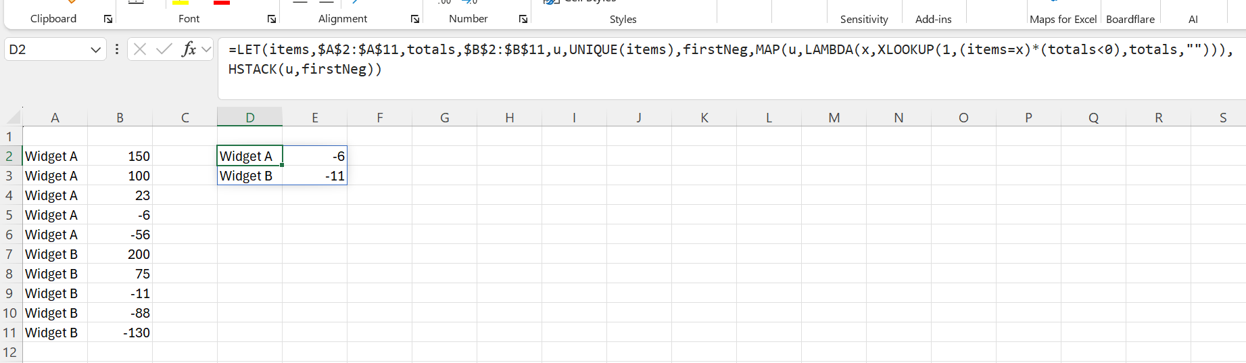Viewport: 1246px width, 363px height.
Task: Click yellow highlight color swatch in Font group
Action: pos(181,3)
